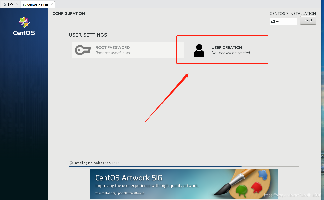Click the 'Installing iso-codes (235/1319)' status text
Image resolution: width=324 pixels, height=200 pixels.
pos(98,163)
